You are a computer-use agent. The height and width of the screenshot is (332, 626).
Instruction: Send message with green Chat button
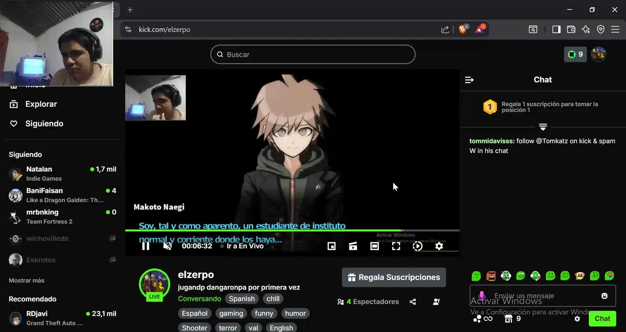coord(602,319)
